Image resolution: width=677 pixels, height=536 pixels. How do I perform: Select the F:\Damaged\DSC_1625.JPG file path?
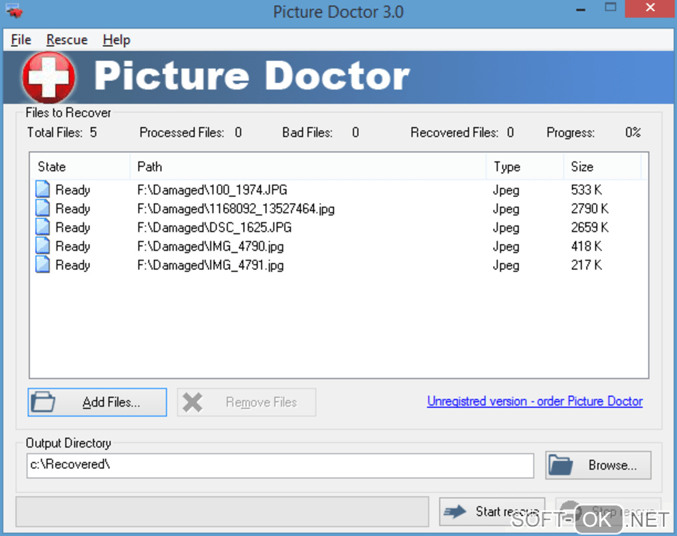tap(214, 228)
